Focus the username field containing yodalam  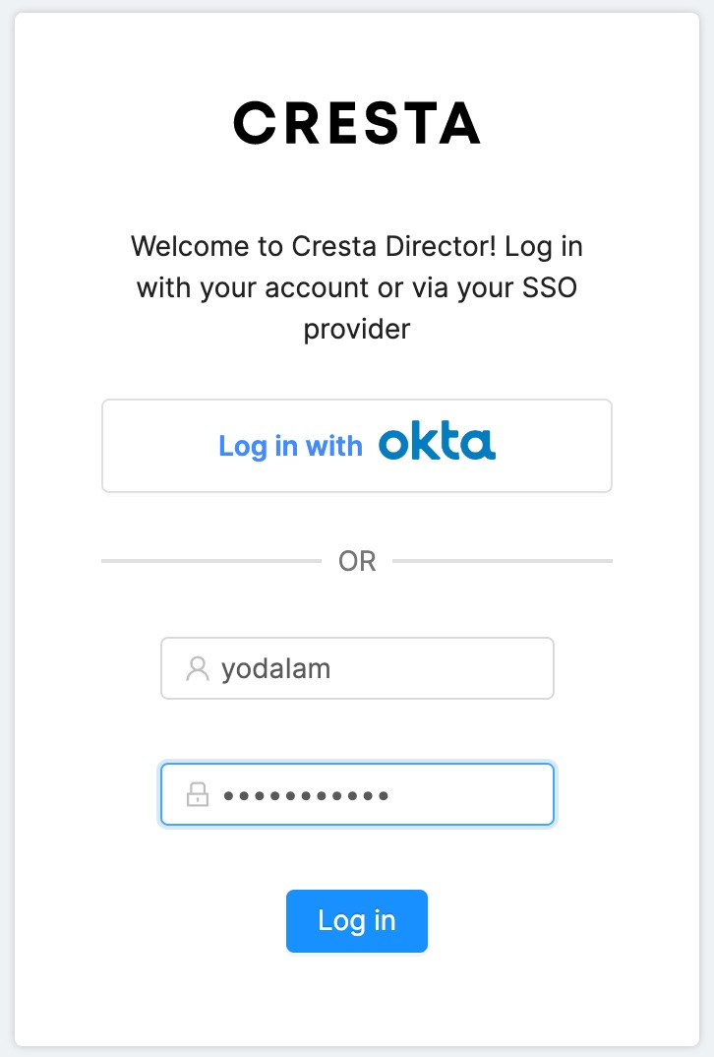[357, 668]
